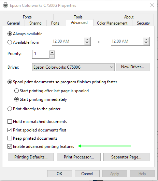This screenshot has width=158, height=181.
Task: Switch to the Color Management tab
Action: [112, 23]
